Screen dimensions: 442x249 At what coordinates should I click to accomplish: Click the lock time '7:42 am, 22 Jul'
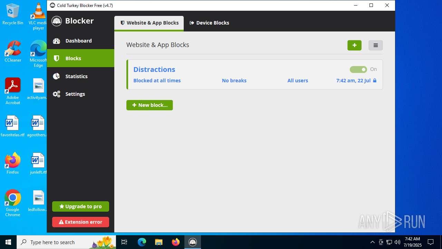coord(353,81)
